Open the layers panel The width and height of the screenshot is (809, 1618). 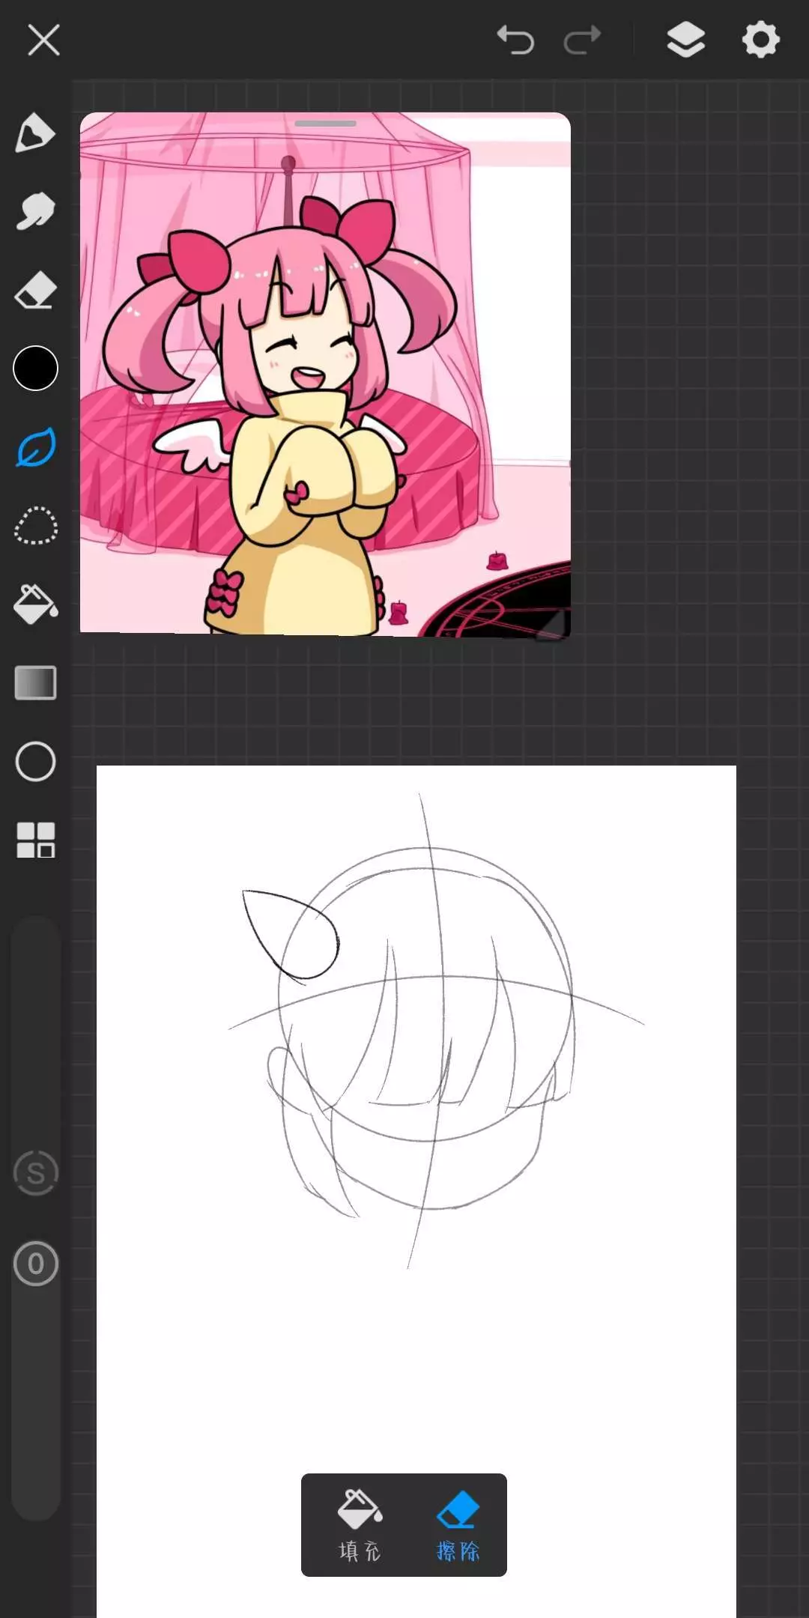pyautogui.click(x=685, y=40)
